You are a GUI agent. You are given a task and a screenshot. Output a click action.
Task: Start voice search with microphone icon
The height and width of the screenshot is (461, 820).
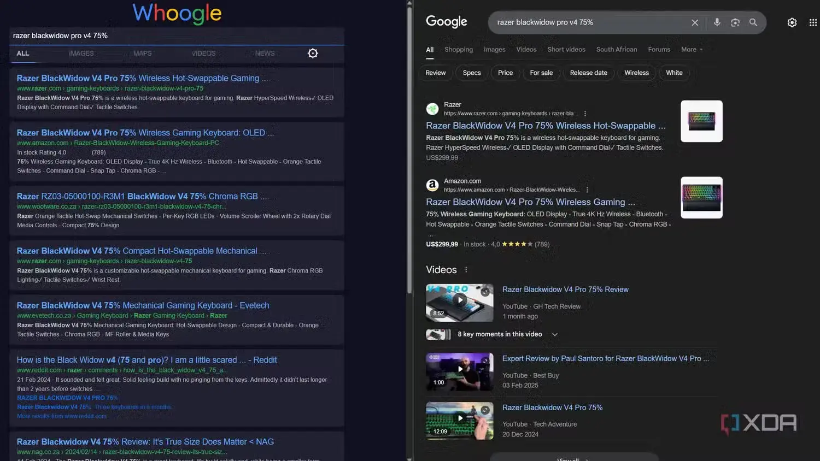(717, 22)
